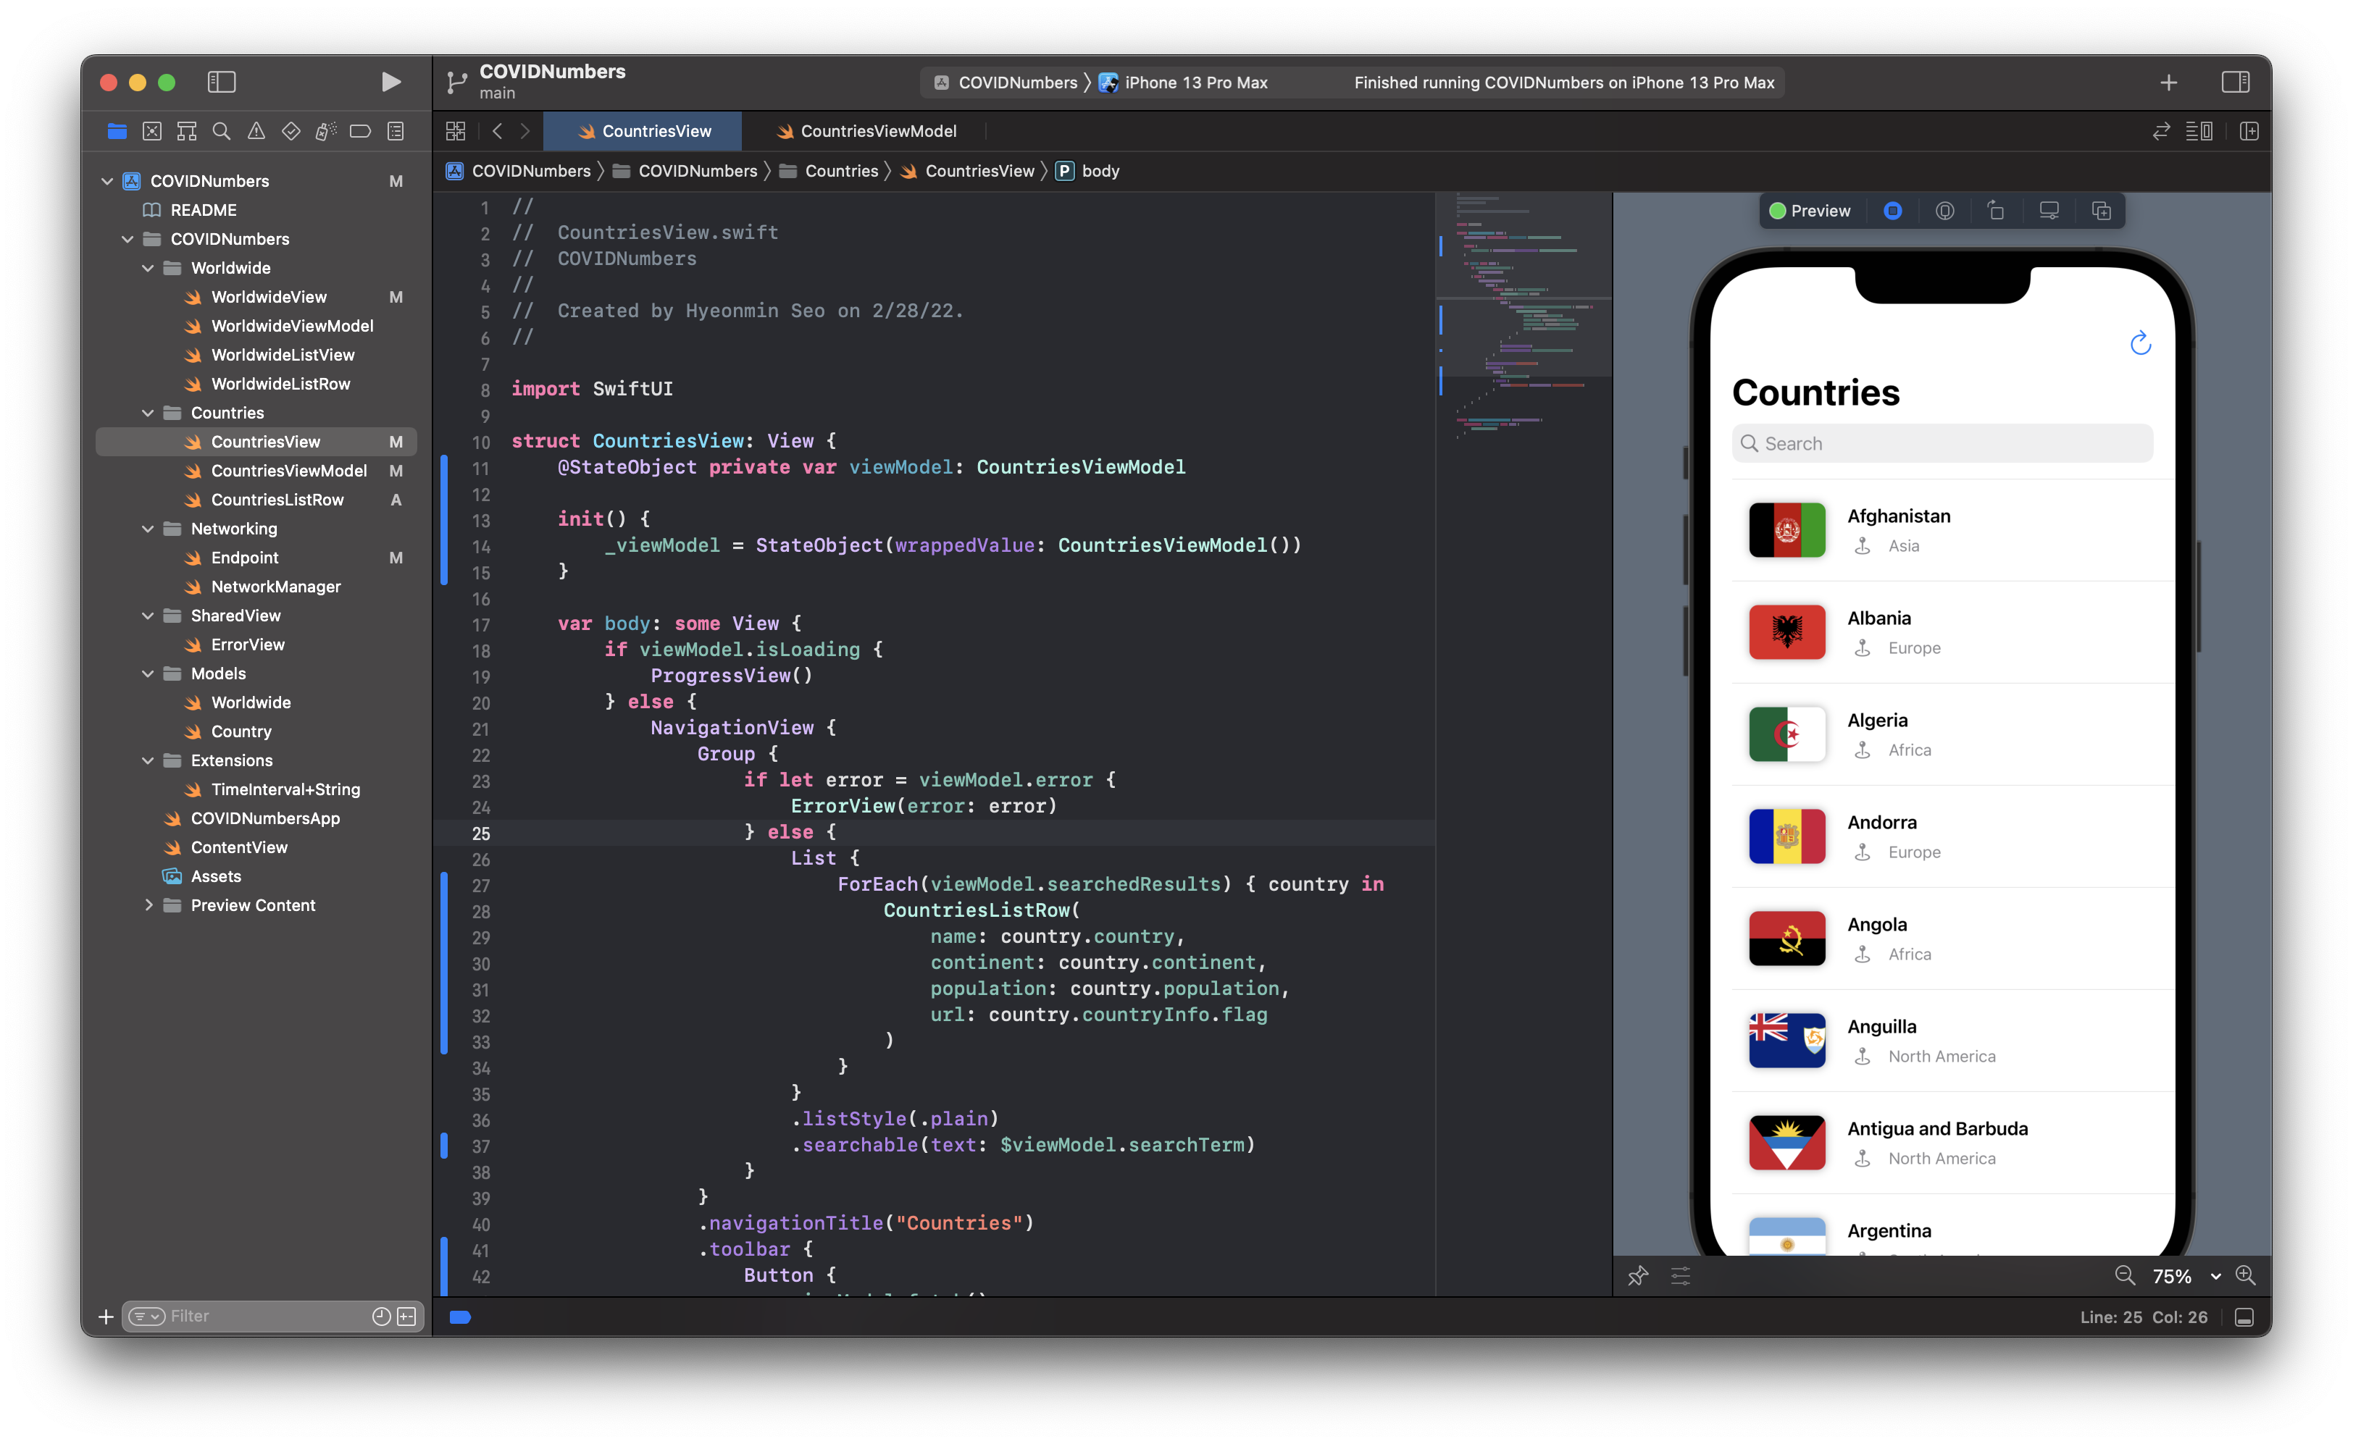Viewport: 2353px width, 1444px height.
Task: Click the run/play button in toolbar
Action: (388, 80)
